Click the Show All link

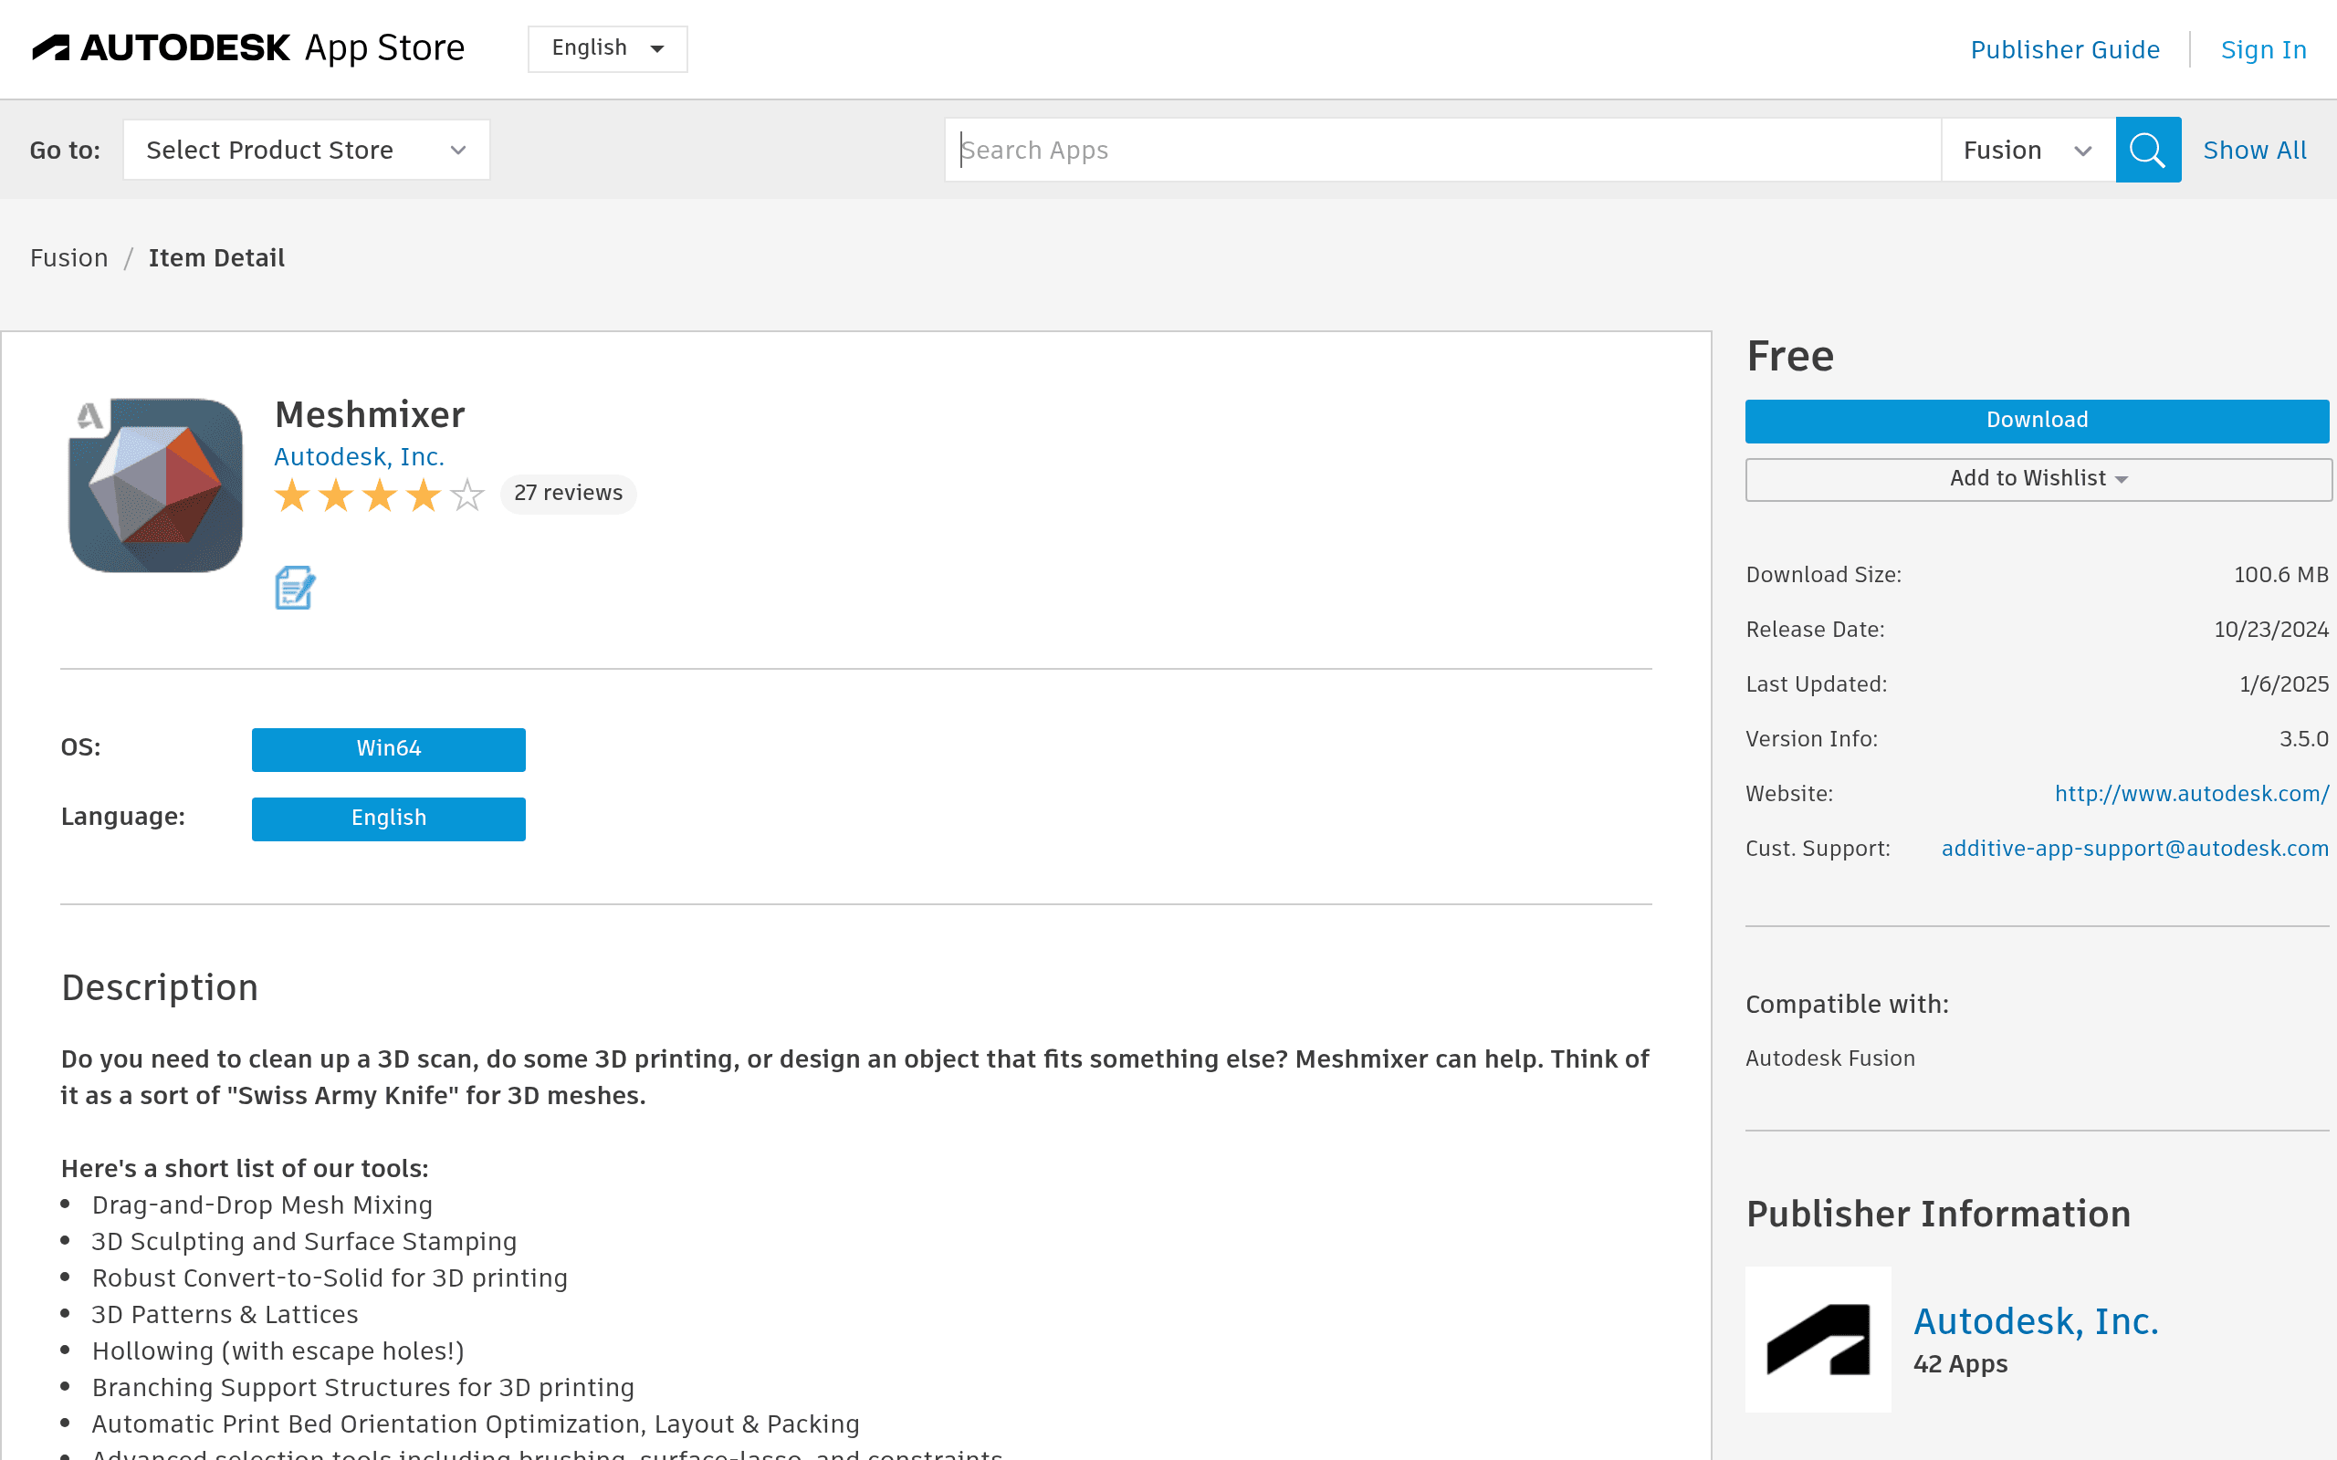2254,151
